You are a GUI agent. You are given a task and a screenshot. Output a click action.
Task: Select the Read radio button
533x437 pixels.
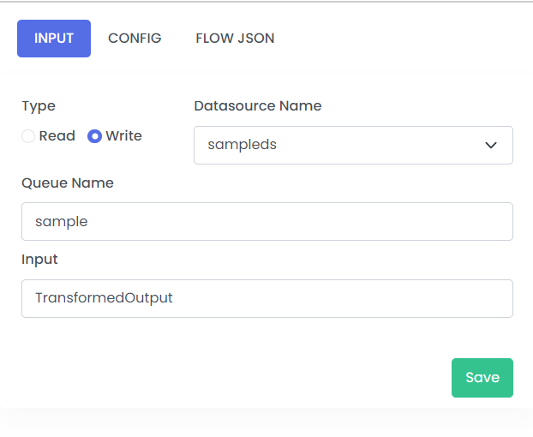coord(28,136)
